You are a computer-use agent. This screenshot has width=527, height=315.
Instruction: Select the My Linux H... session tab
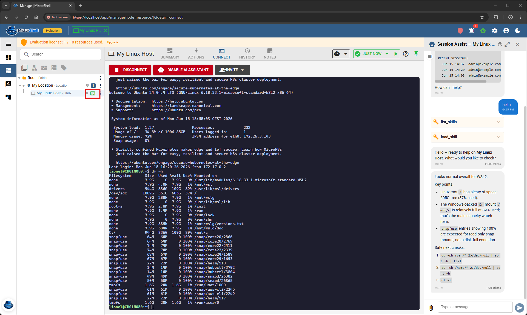tap(87, 31)
